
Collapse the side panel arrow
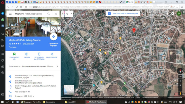pyautogui.click(x=62, y=14)
